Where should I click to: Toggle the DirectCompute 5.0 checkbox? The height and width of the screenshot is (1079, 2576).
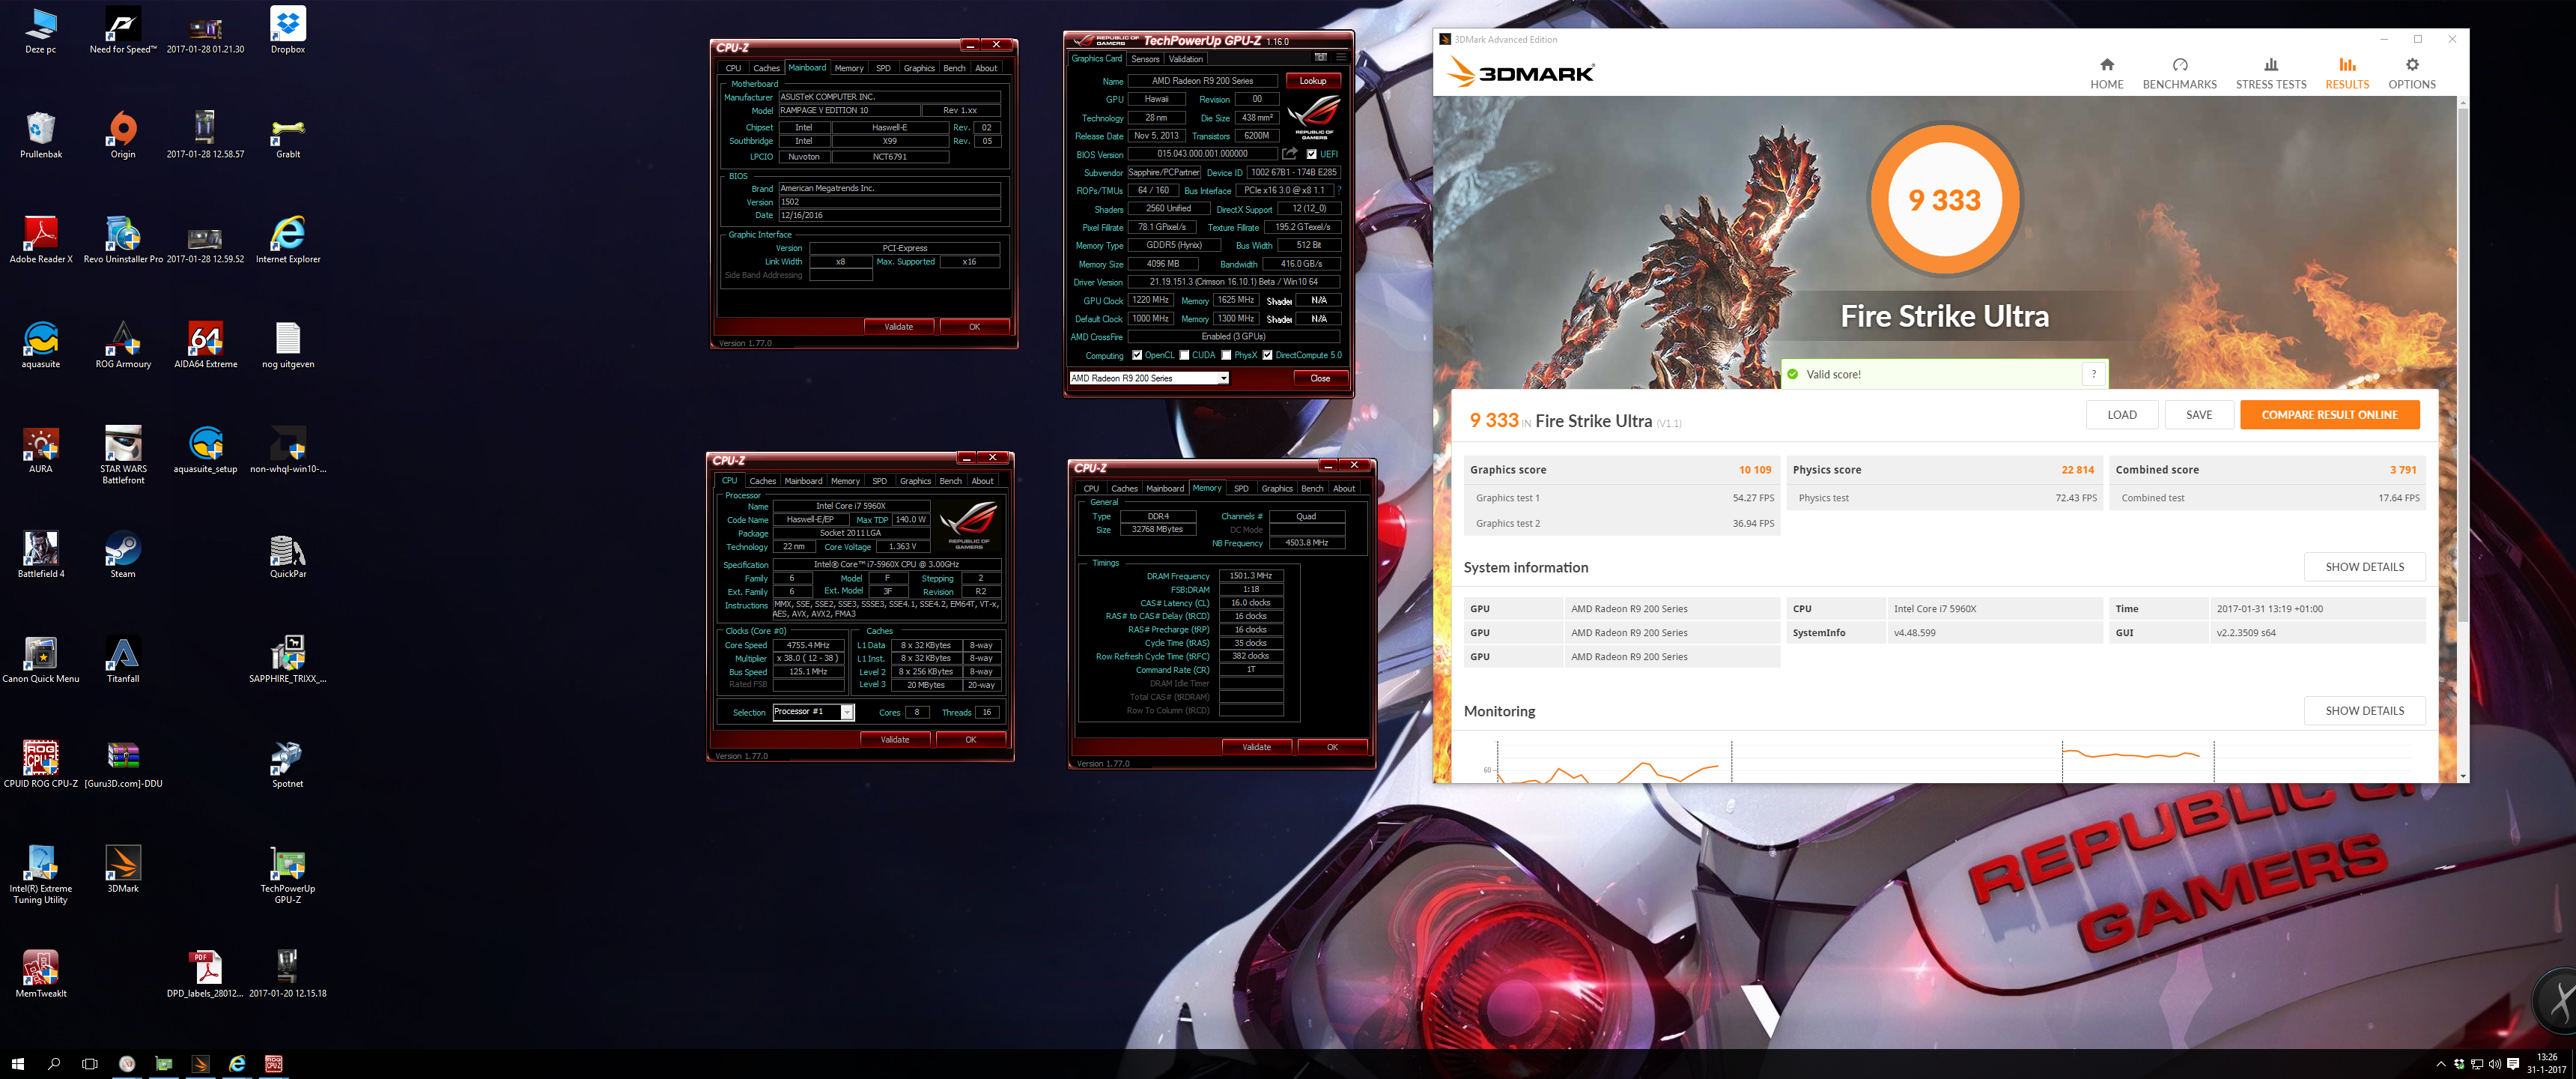pos(1267,355)
